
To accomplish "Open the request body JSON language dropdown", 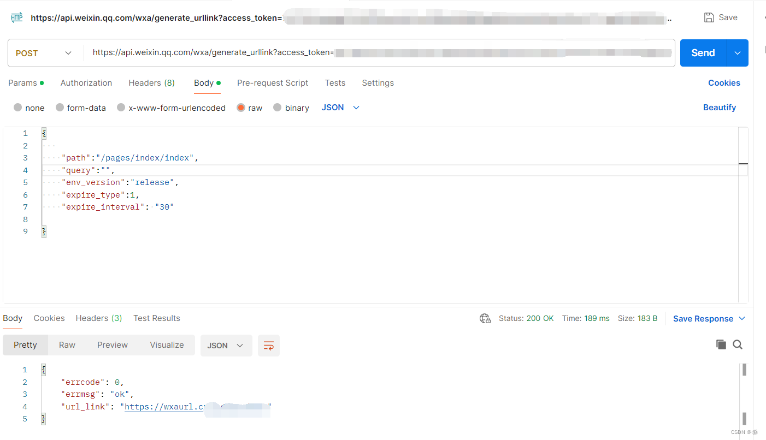I will 340,108.
